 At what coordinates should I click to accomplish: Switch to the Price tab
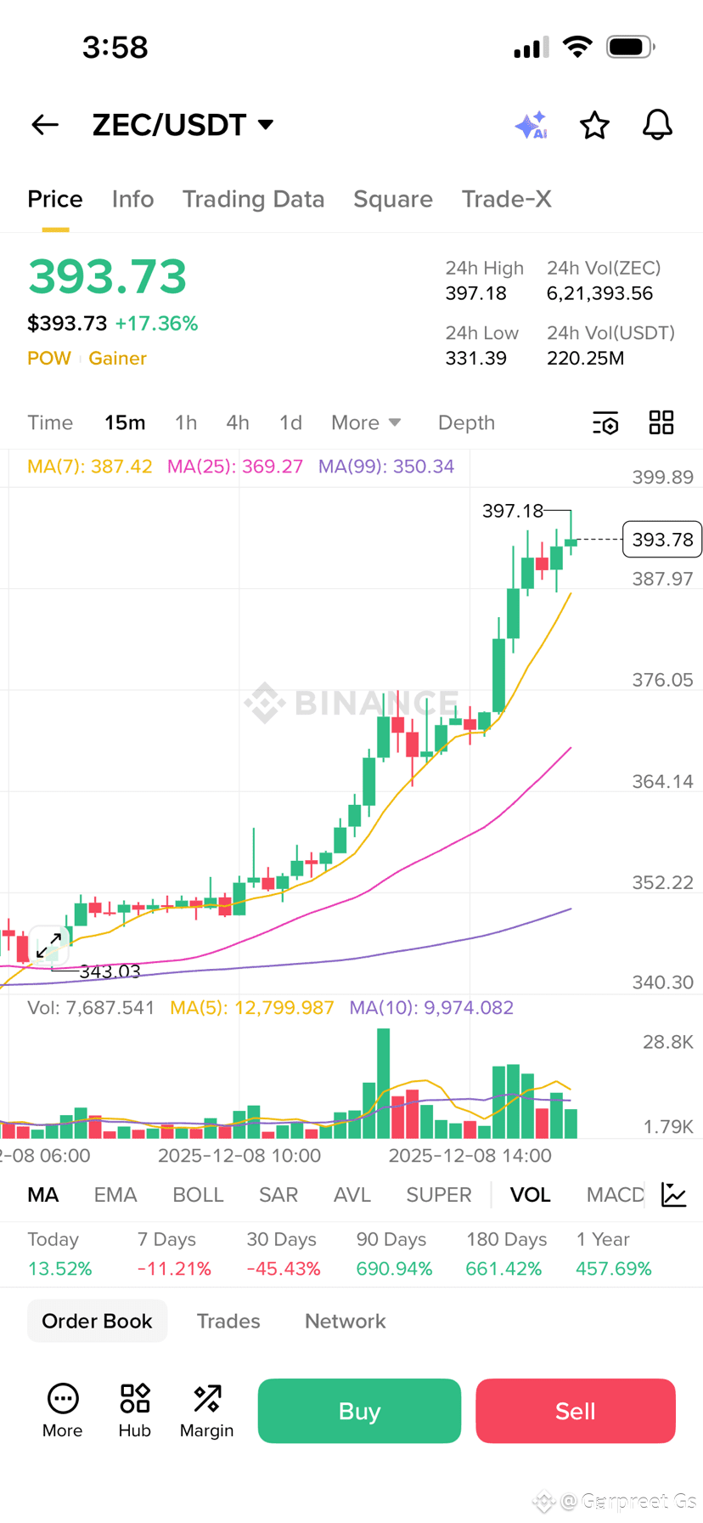[55, 199]
